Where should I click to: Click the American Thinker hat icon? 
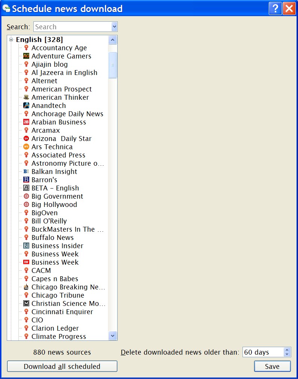tap(26, 97)
